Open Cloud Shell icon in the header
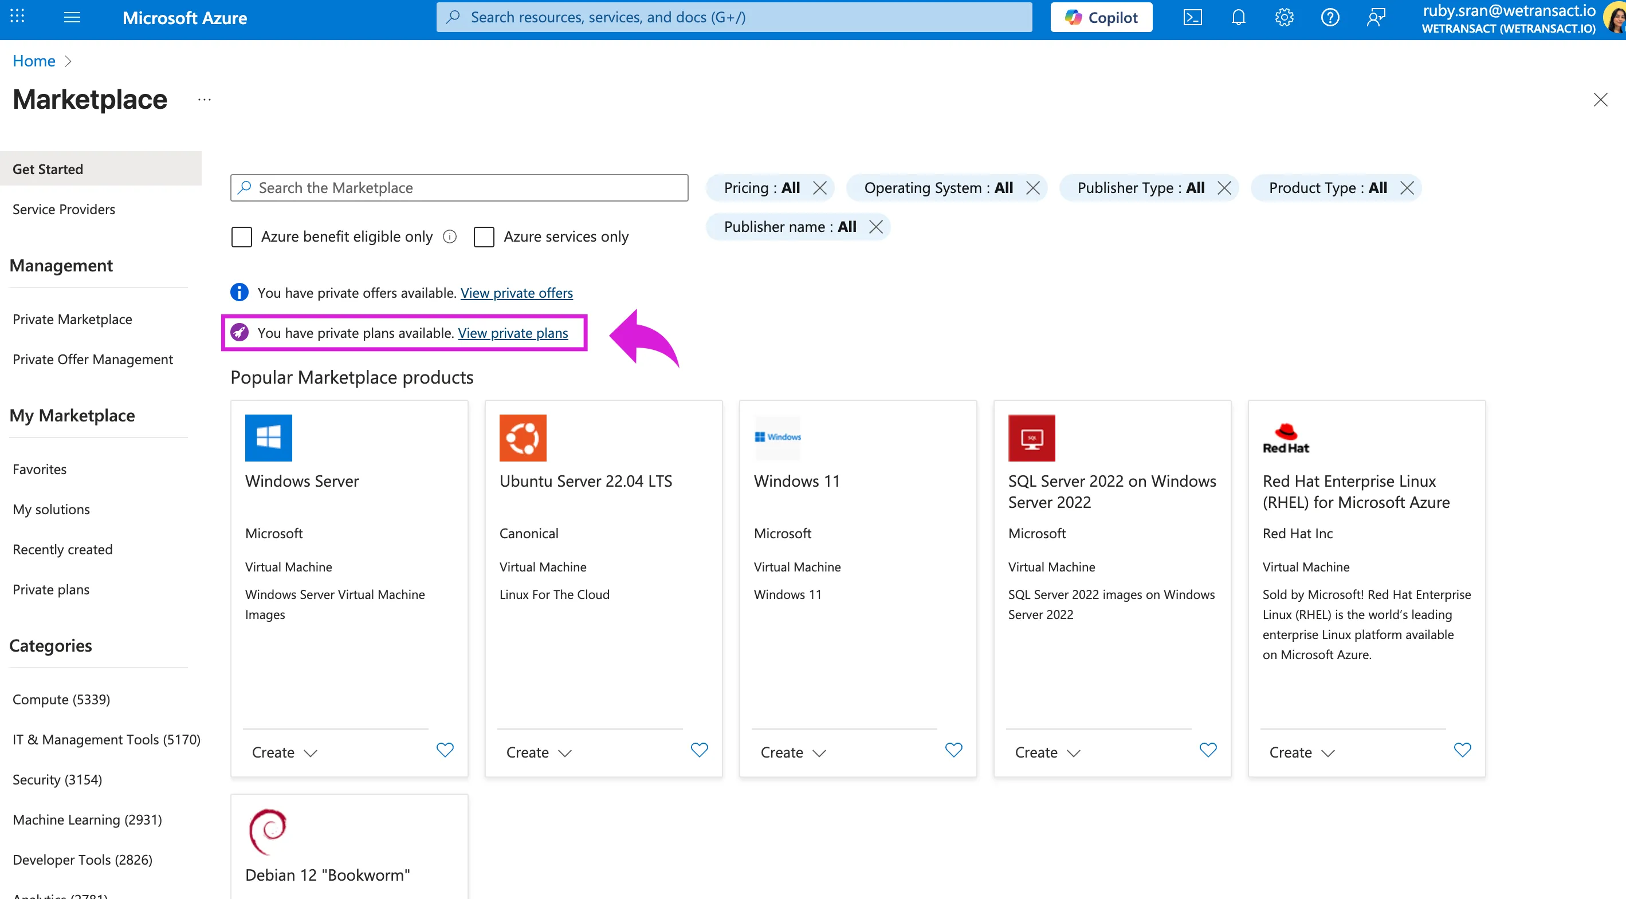1626x899 pixels. pos(1192,17)
